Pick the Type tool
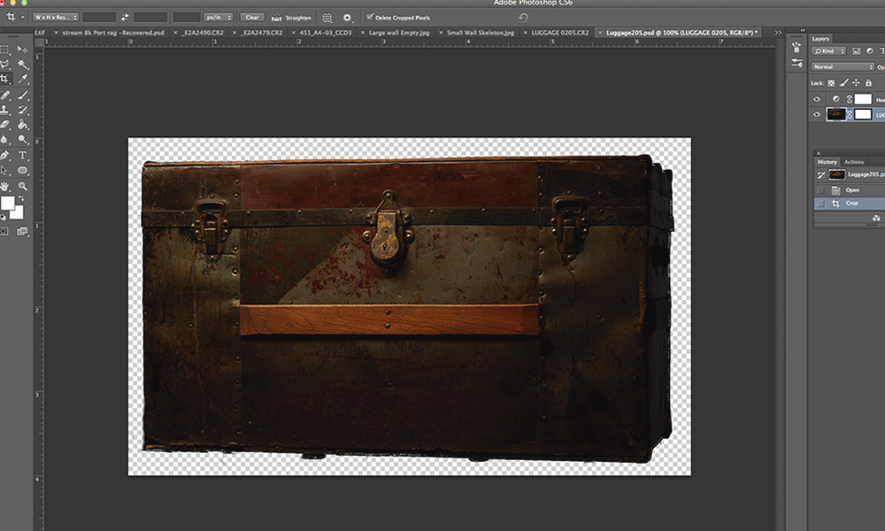 click(23, 155)
